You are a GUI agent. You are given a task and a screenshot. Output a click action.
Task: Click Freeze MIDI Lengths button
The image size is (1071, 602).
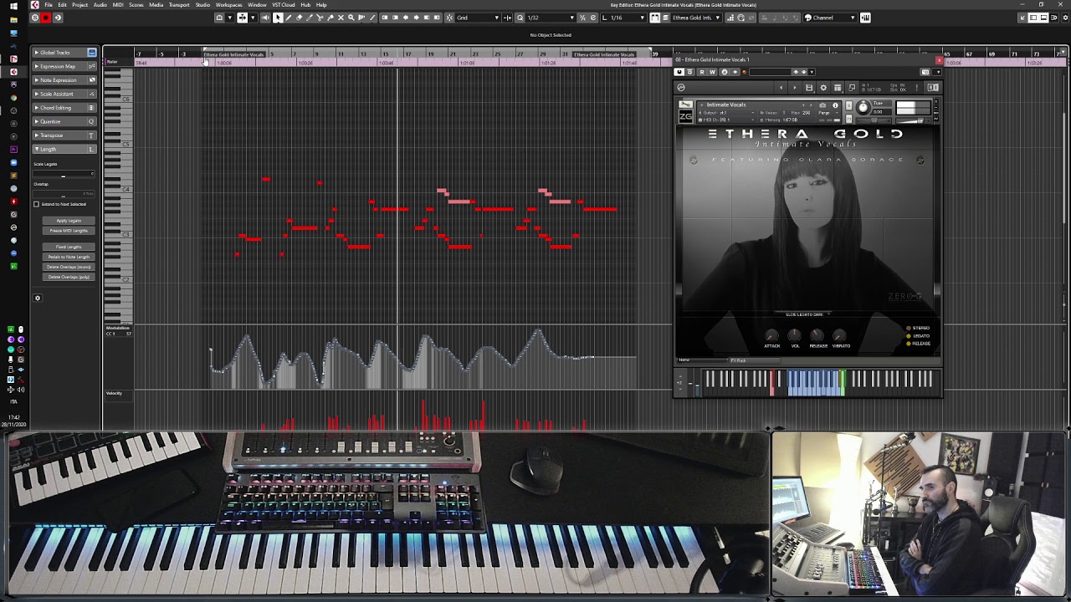pos(69,231)
